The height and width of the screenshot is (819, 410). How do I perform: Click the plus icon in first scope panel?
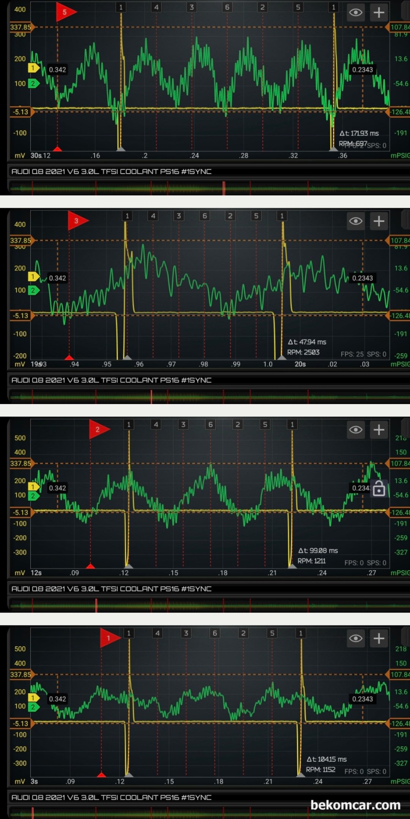point(379,13)
